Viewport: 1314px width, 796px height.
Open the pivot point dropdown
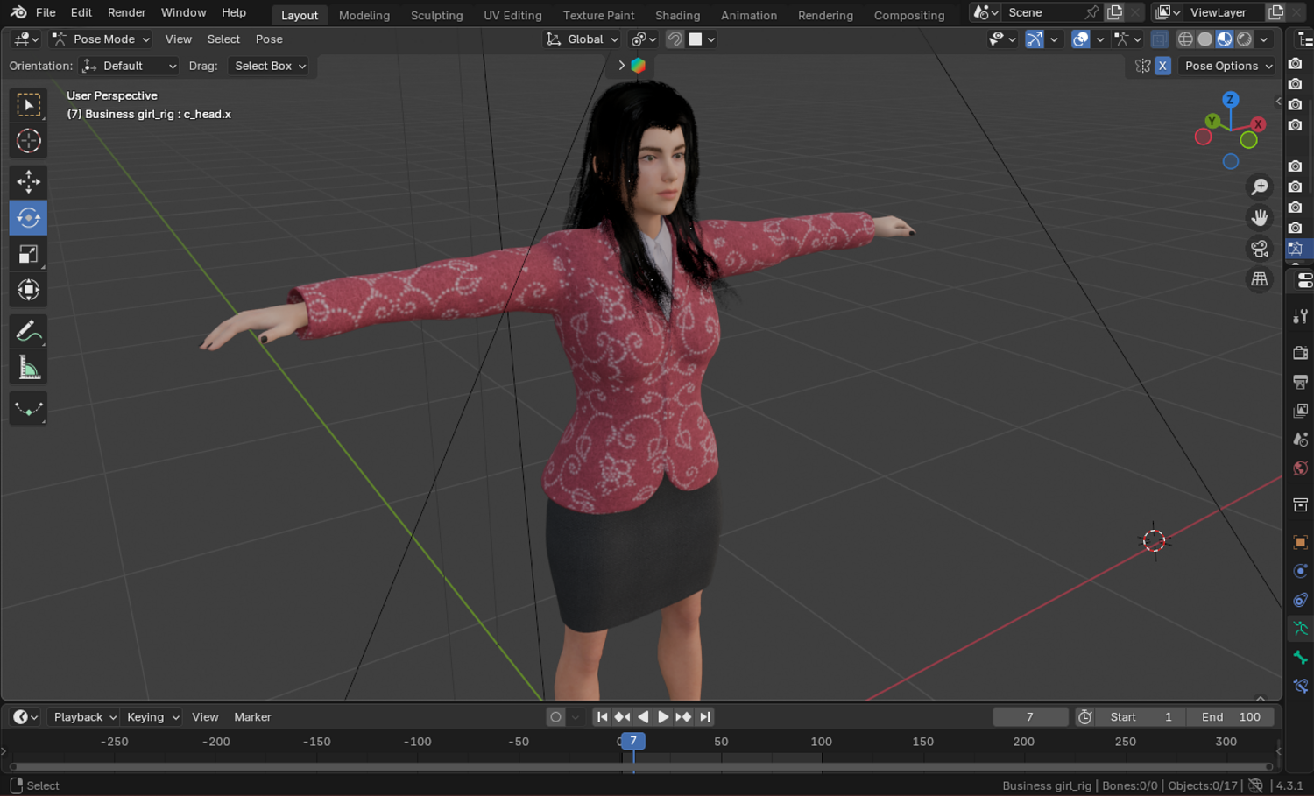(x=644, y=39)
